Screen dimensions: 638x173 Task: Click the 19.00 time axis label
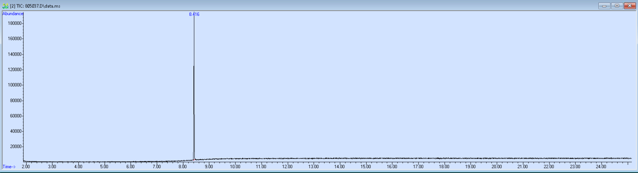click(x=470, y=167)
